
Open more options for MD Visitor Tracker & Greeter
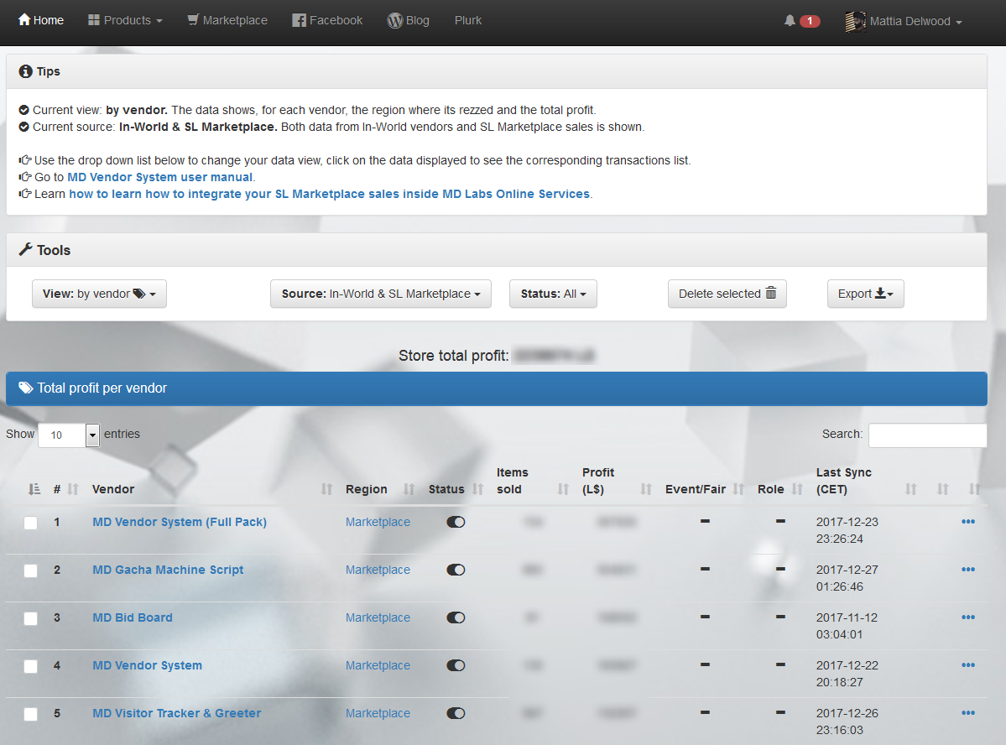[x=968, y=713]
